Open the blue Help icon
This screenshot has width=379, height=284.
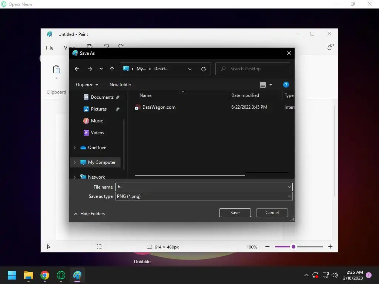point(286,85)
